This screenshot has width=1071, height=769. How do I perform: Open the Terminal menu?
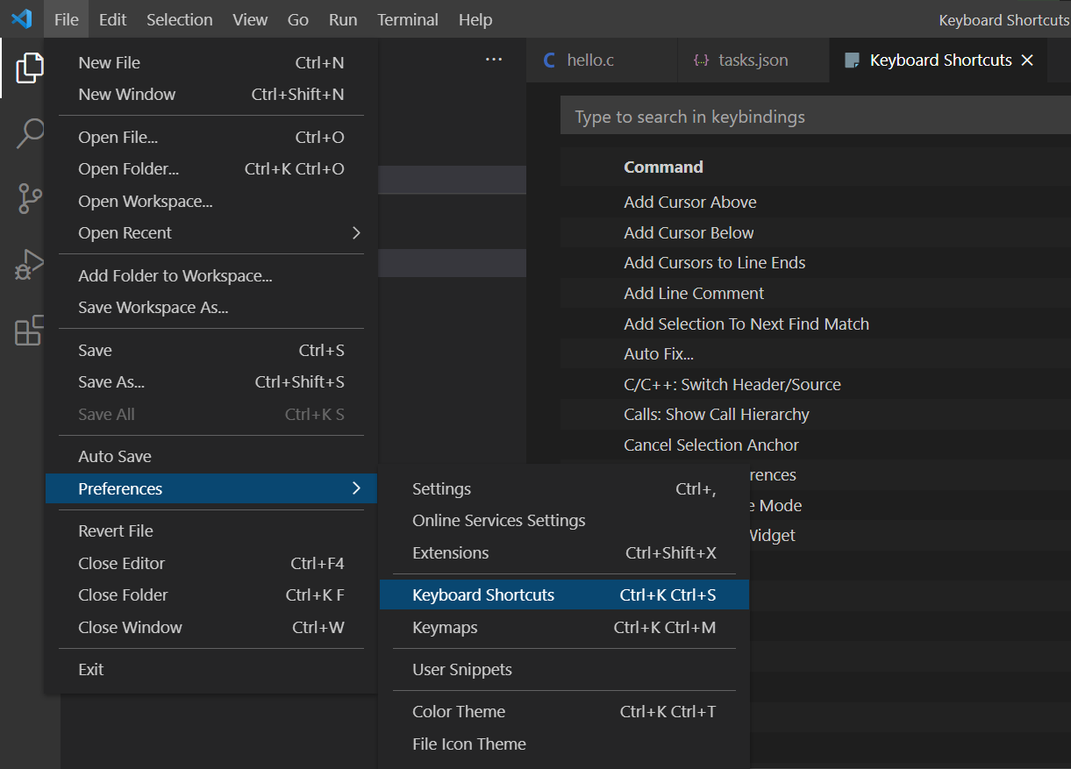[408, 19]
